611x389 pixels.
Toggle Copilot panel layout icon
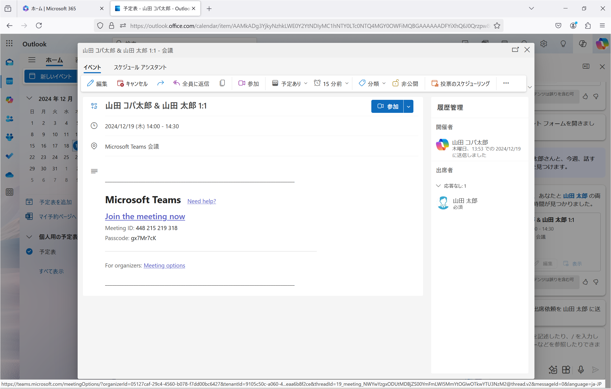(x=586, y=66)
